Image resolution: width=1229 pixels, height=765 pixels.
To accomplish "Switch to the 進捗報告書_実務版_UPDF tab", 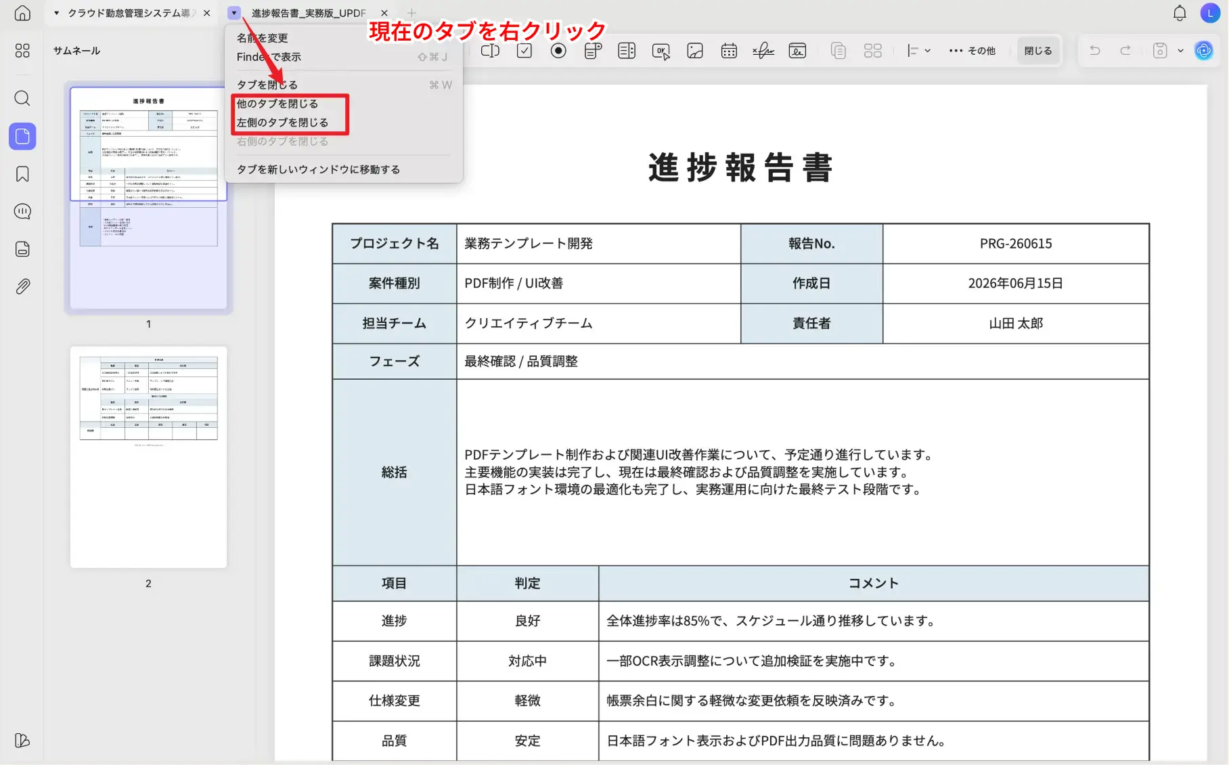I will point(309,13).
